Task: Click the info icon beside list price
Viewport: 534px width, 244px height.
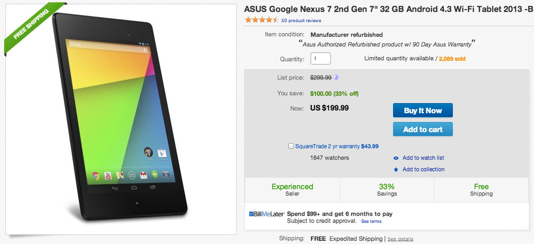Action: pyautogui.click(x=336, y=77)
